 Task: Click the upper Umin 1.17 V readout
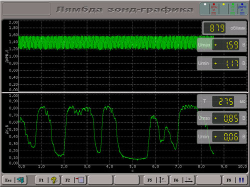pos(222,63)
